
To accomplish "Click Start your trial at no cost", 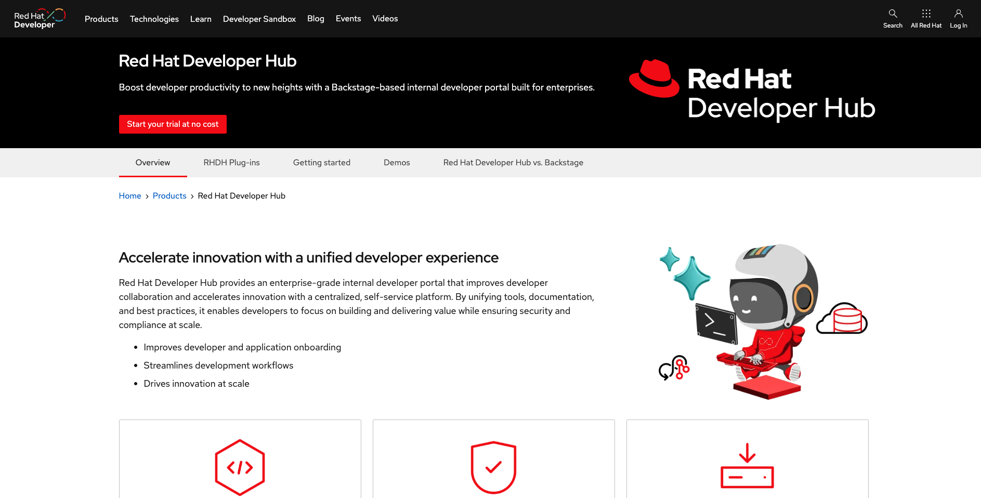I will [172, 124].
